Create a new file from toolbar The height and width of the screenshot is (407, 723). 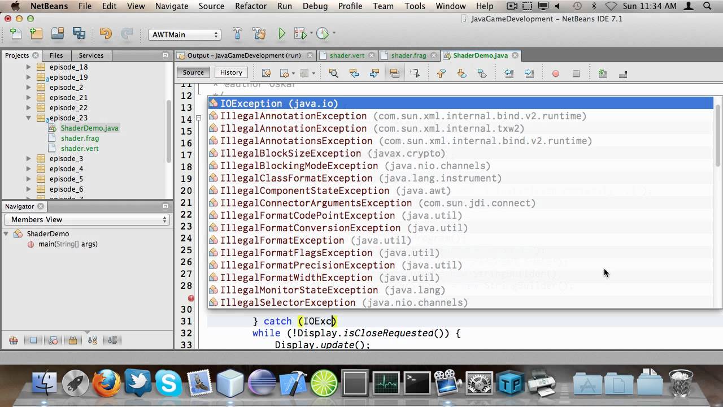click(x=16, y=34)
